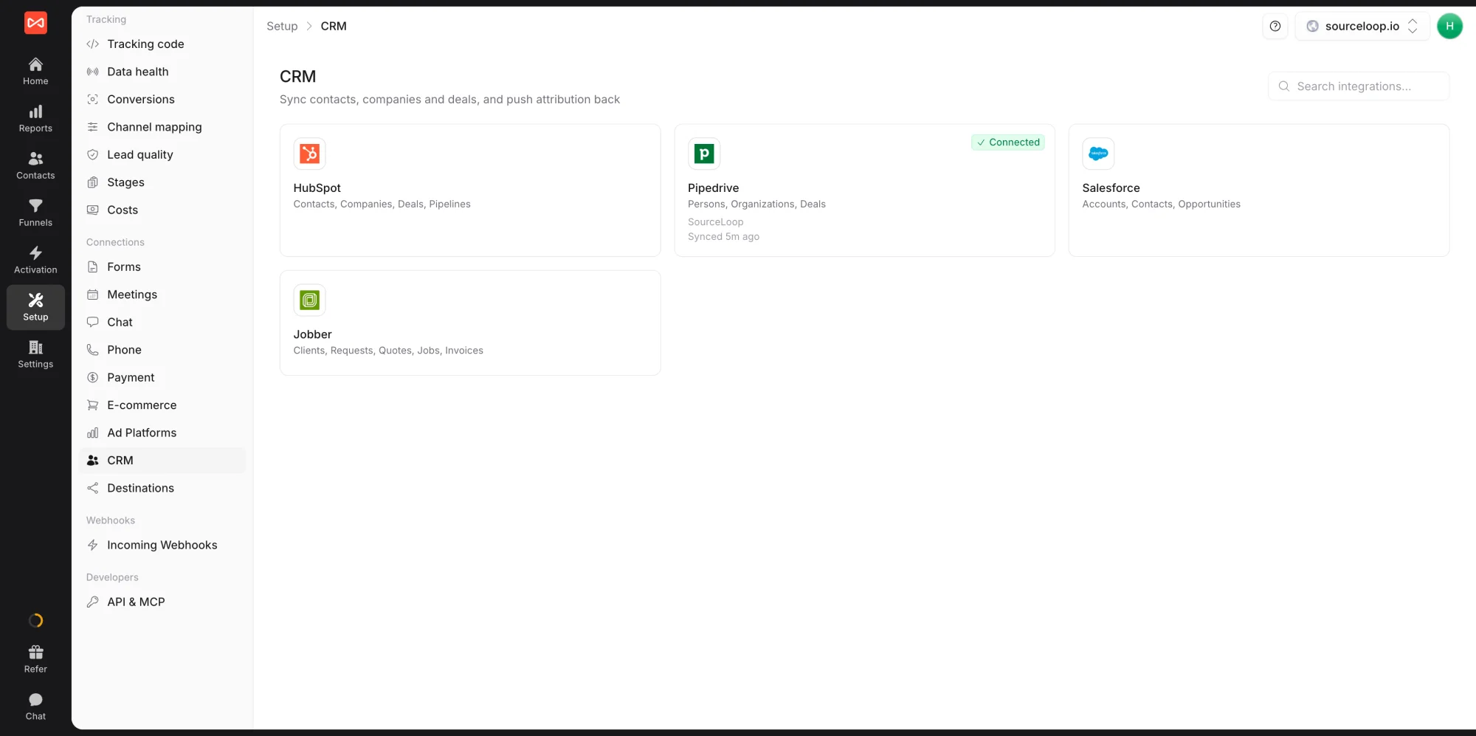Go to Incoming Webhooks
Viewport: 1476px width, 736px height.
(x=162, y=546)
